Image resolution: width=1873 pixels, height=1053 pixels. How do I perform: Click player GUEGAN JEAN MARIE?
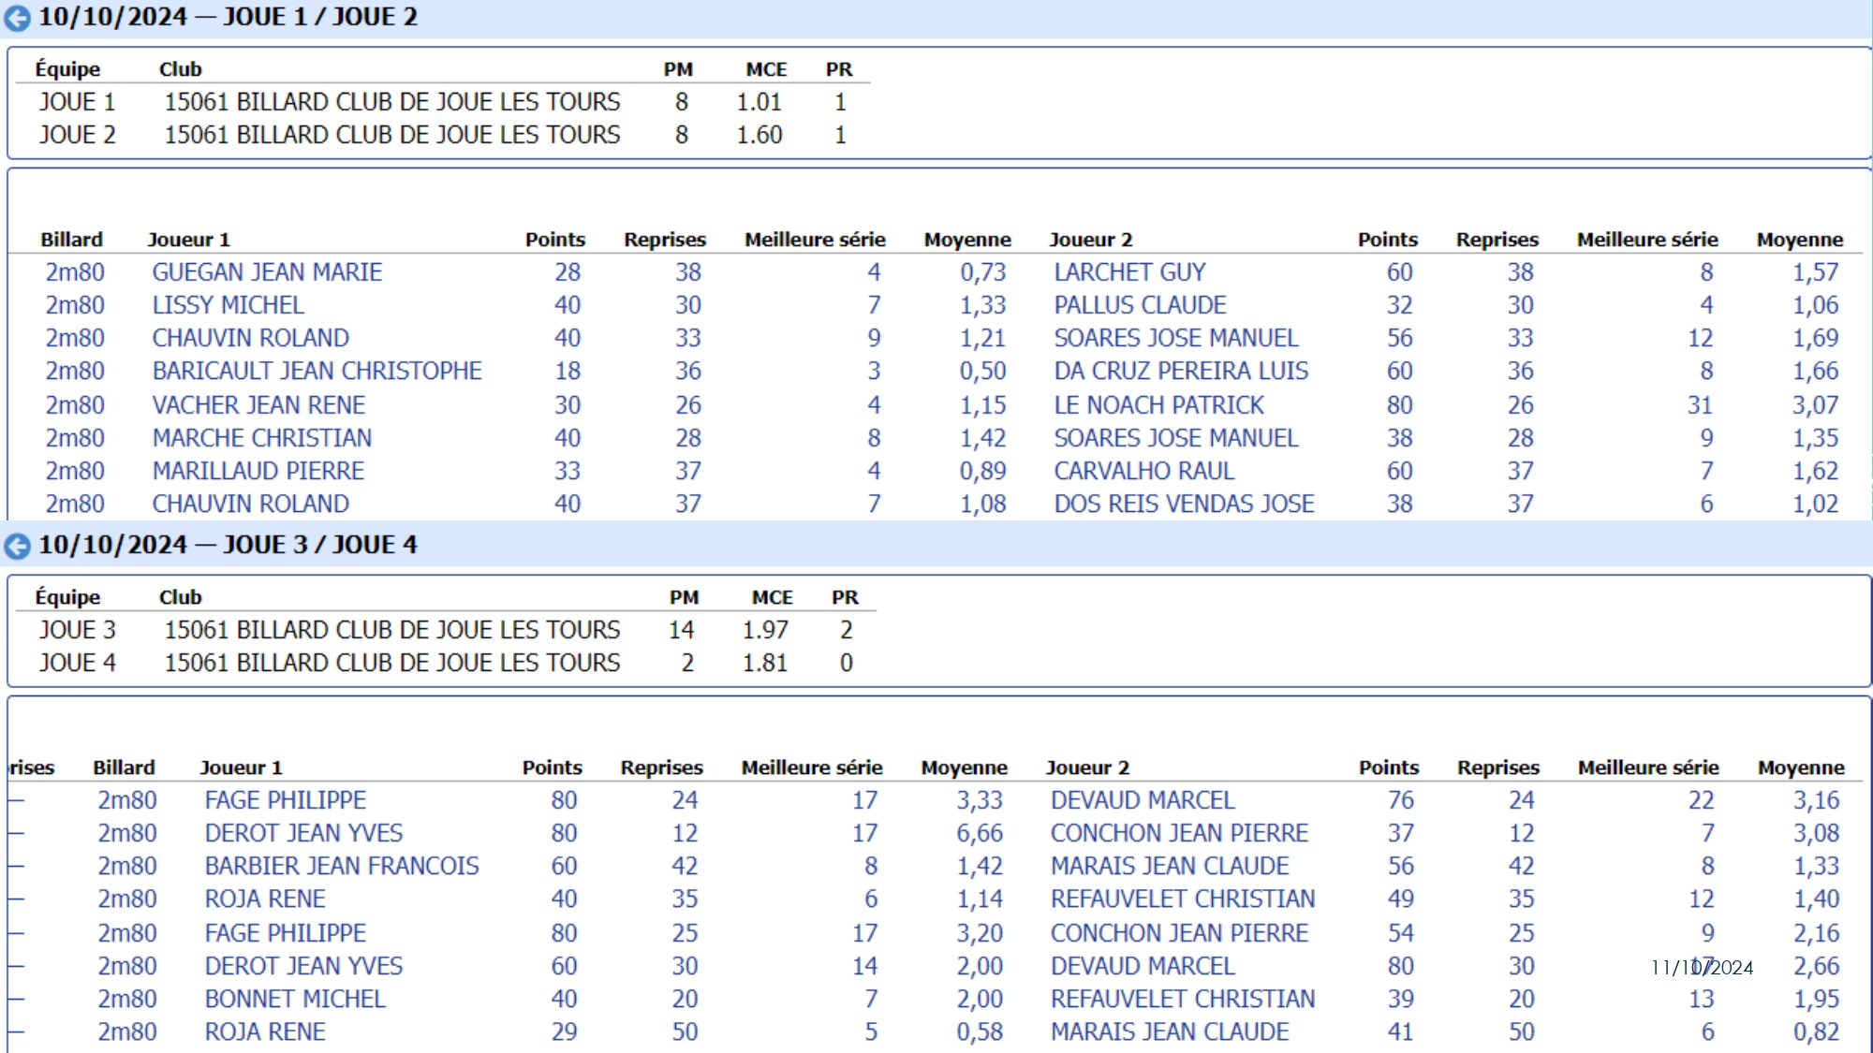click(x=267, y=272)
